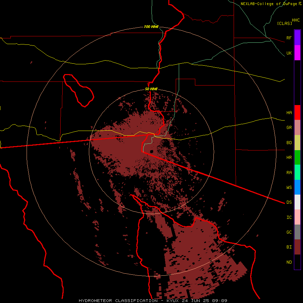Screen dimensions: 303x303
Task: Click the HHC product label
Action: pyautogui.click(x=296, y=20)
